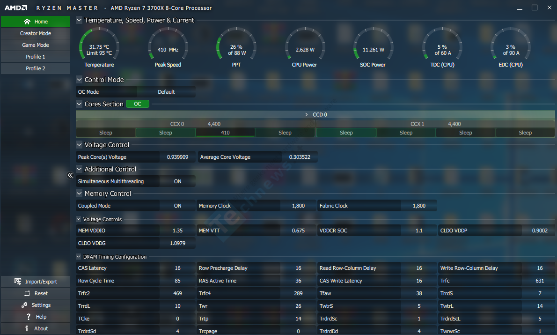Collapse the Cores Section chevron
Viewport: 557px width, 335px height.
[79, 104]
